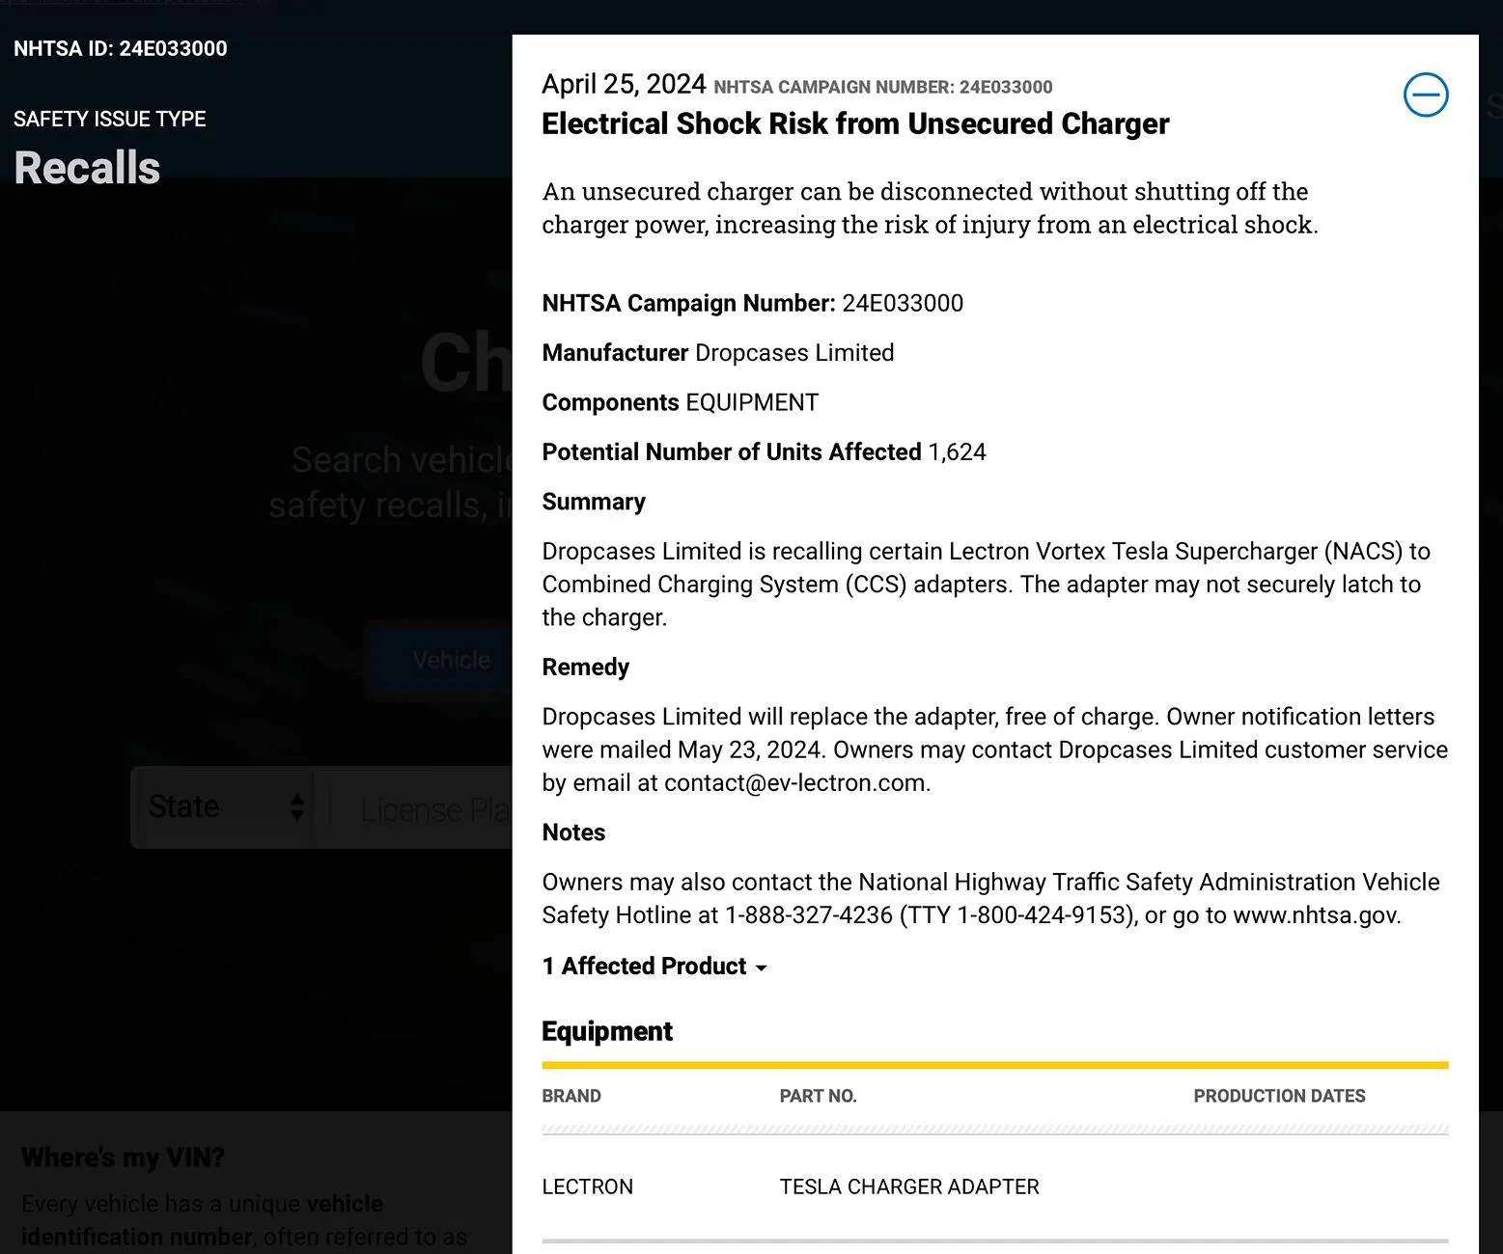
Task: Expand the 1 Affected Product dropdown
Action: pyautogui.click(x=644, y=967)
